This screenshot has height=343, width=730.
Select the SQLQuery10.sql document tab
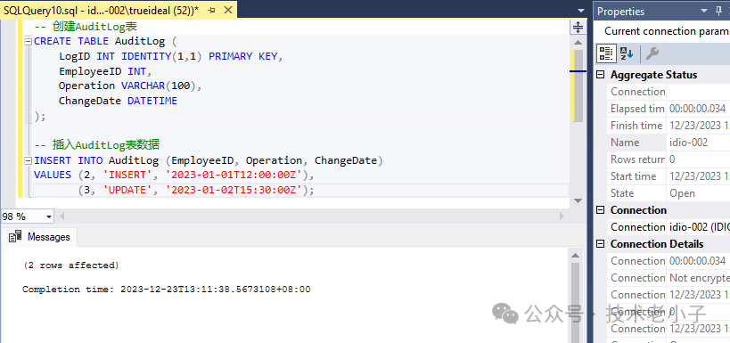(x=102, y=10)
